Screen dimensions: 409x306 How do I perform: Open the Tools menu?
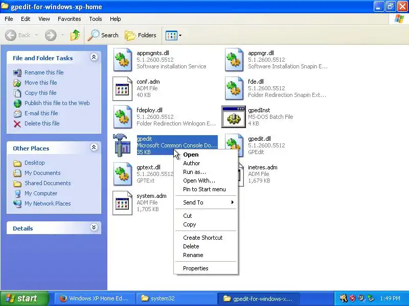click(x=96, y=19)
